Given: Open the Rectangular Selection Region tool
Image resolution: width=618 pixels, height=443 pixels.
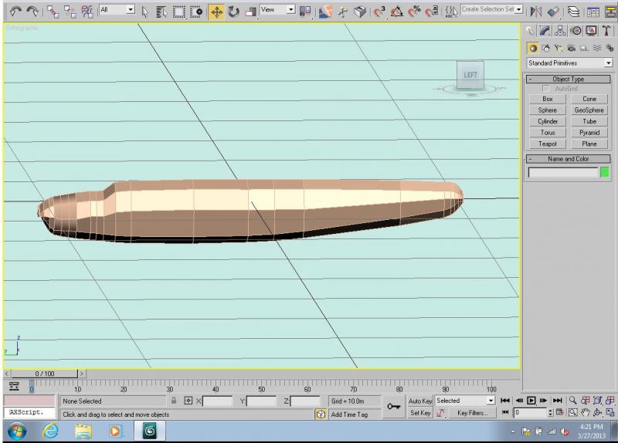Looking at the screenshot, I should [x=179, y=12].
